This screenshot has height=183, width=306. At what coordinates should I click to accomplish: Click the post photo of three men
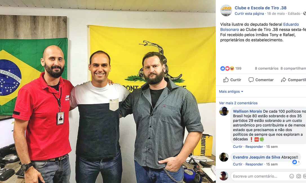tap(108, 91)
